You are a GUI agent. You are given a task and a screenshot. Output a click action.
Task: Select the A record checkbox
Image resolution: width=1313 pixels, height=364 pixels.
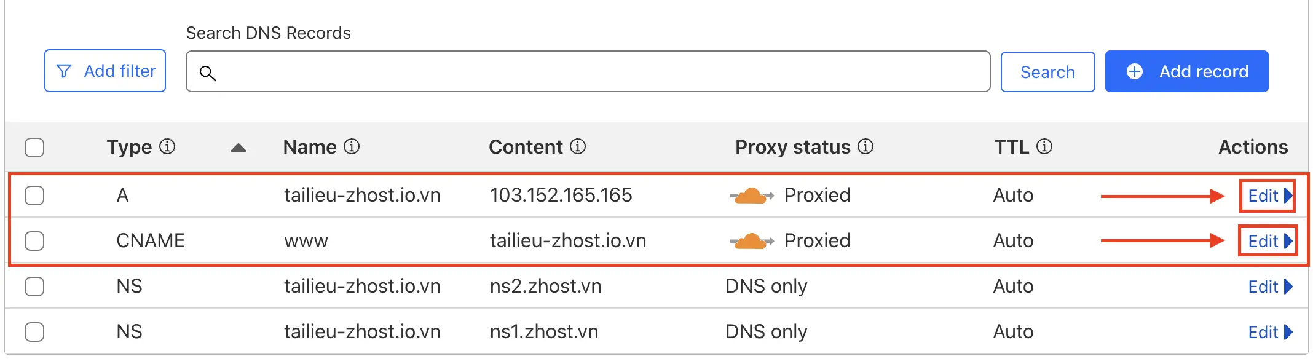pyautogui.click(x=34, y=196)
